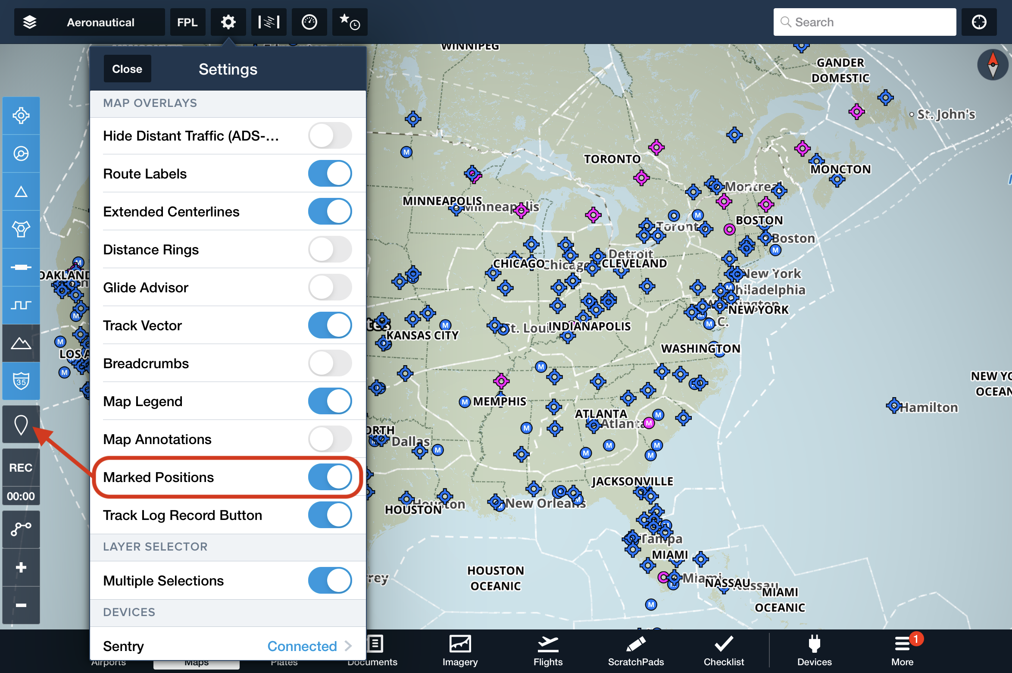Center map on current location
The height and width of the screenshot is (673, 1012).
point(979,22)
